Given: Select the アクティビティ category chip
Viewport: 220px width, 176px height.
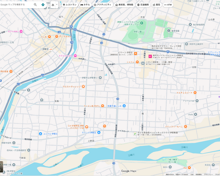Looking at the screenshot, I should (x=103, y=5).
